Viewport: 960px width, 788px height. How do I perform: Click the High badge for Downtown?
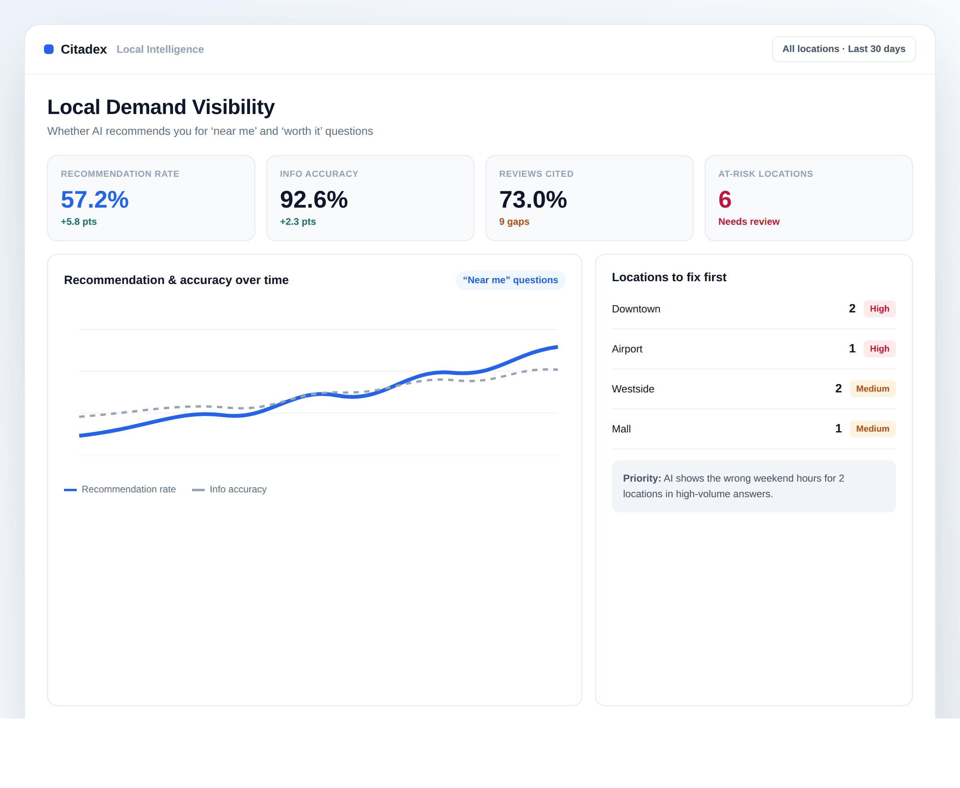(x=879, y=309)
